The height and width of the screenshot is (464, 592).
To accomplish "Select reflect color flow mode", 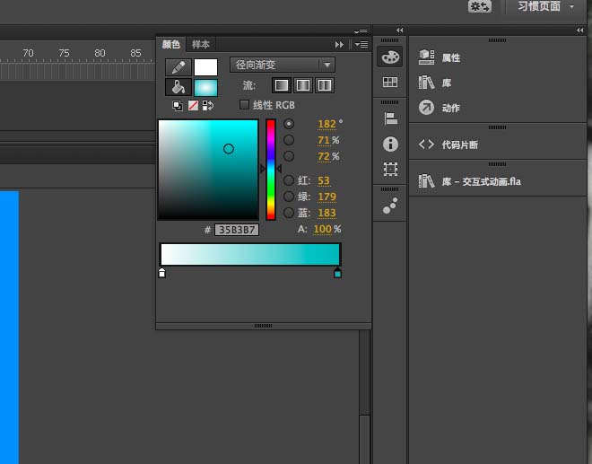I will coord(303,85).
